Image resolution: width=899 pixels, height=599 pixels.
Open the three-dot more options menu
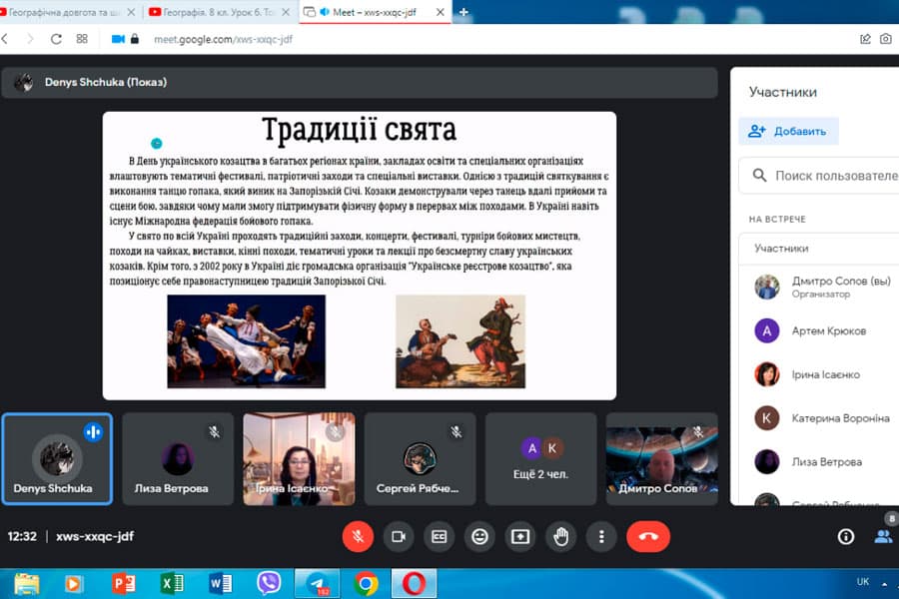(x=601, y=536)
